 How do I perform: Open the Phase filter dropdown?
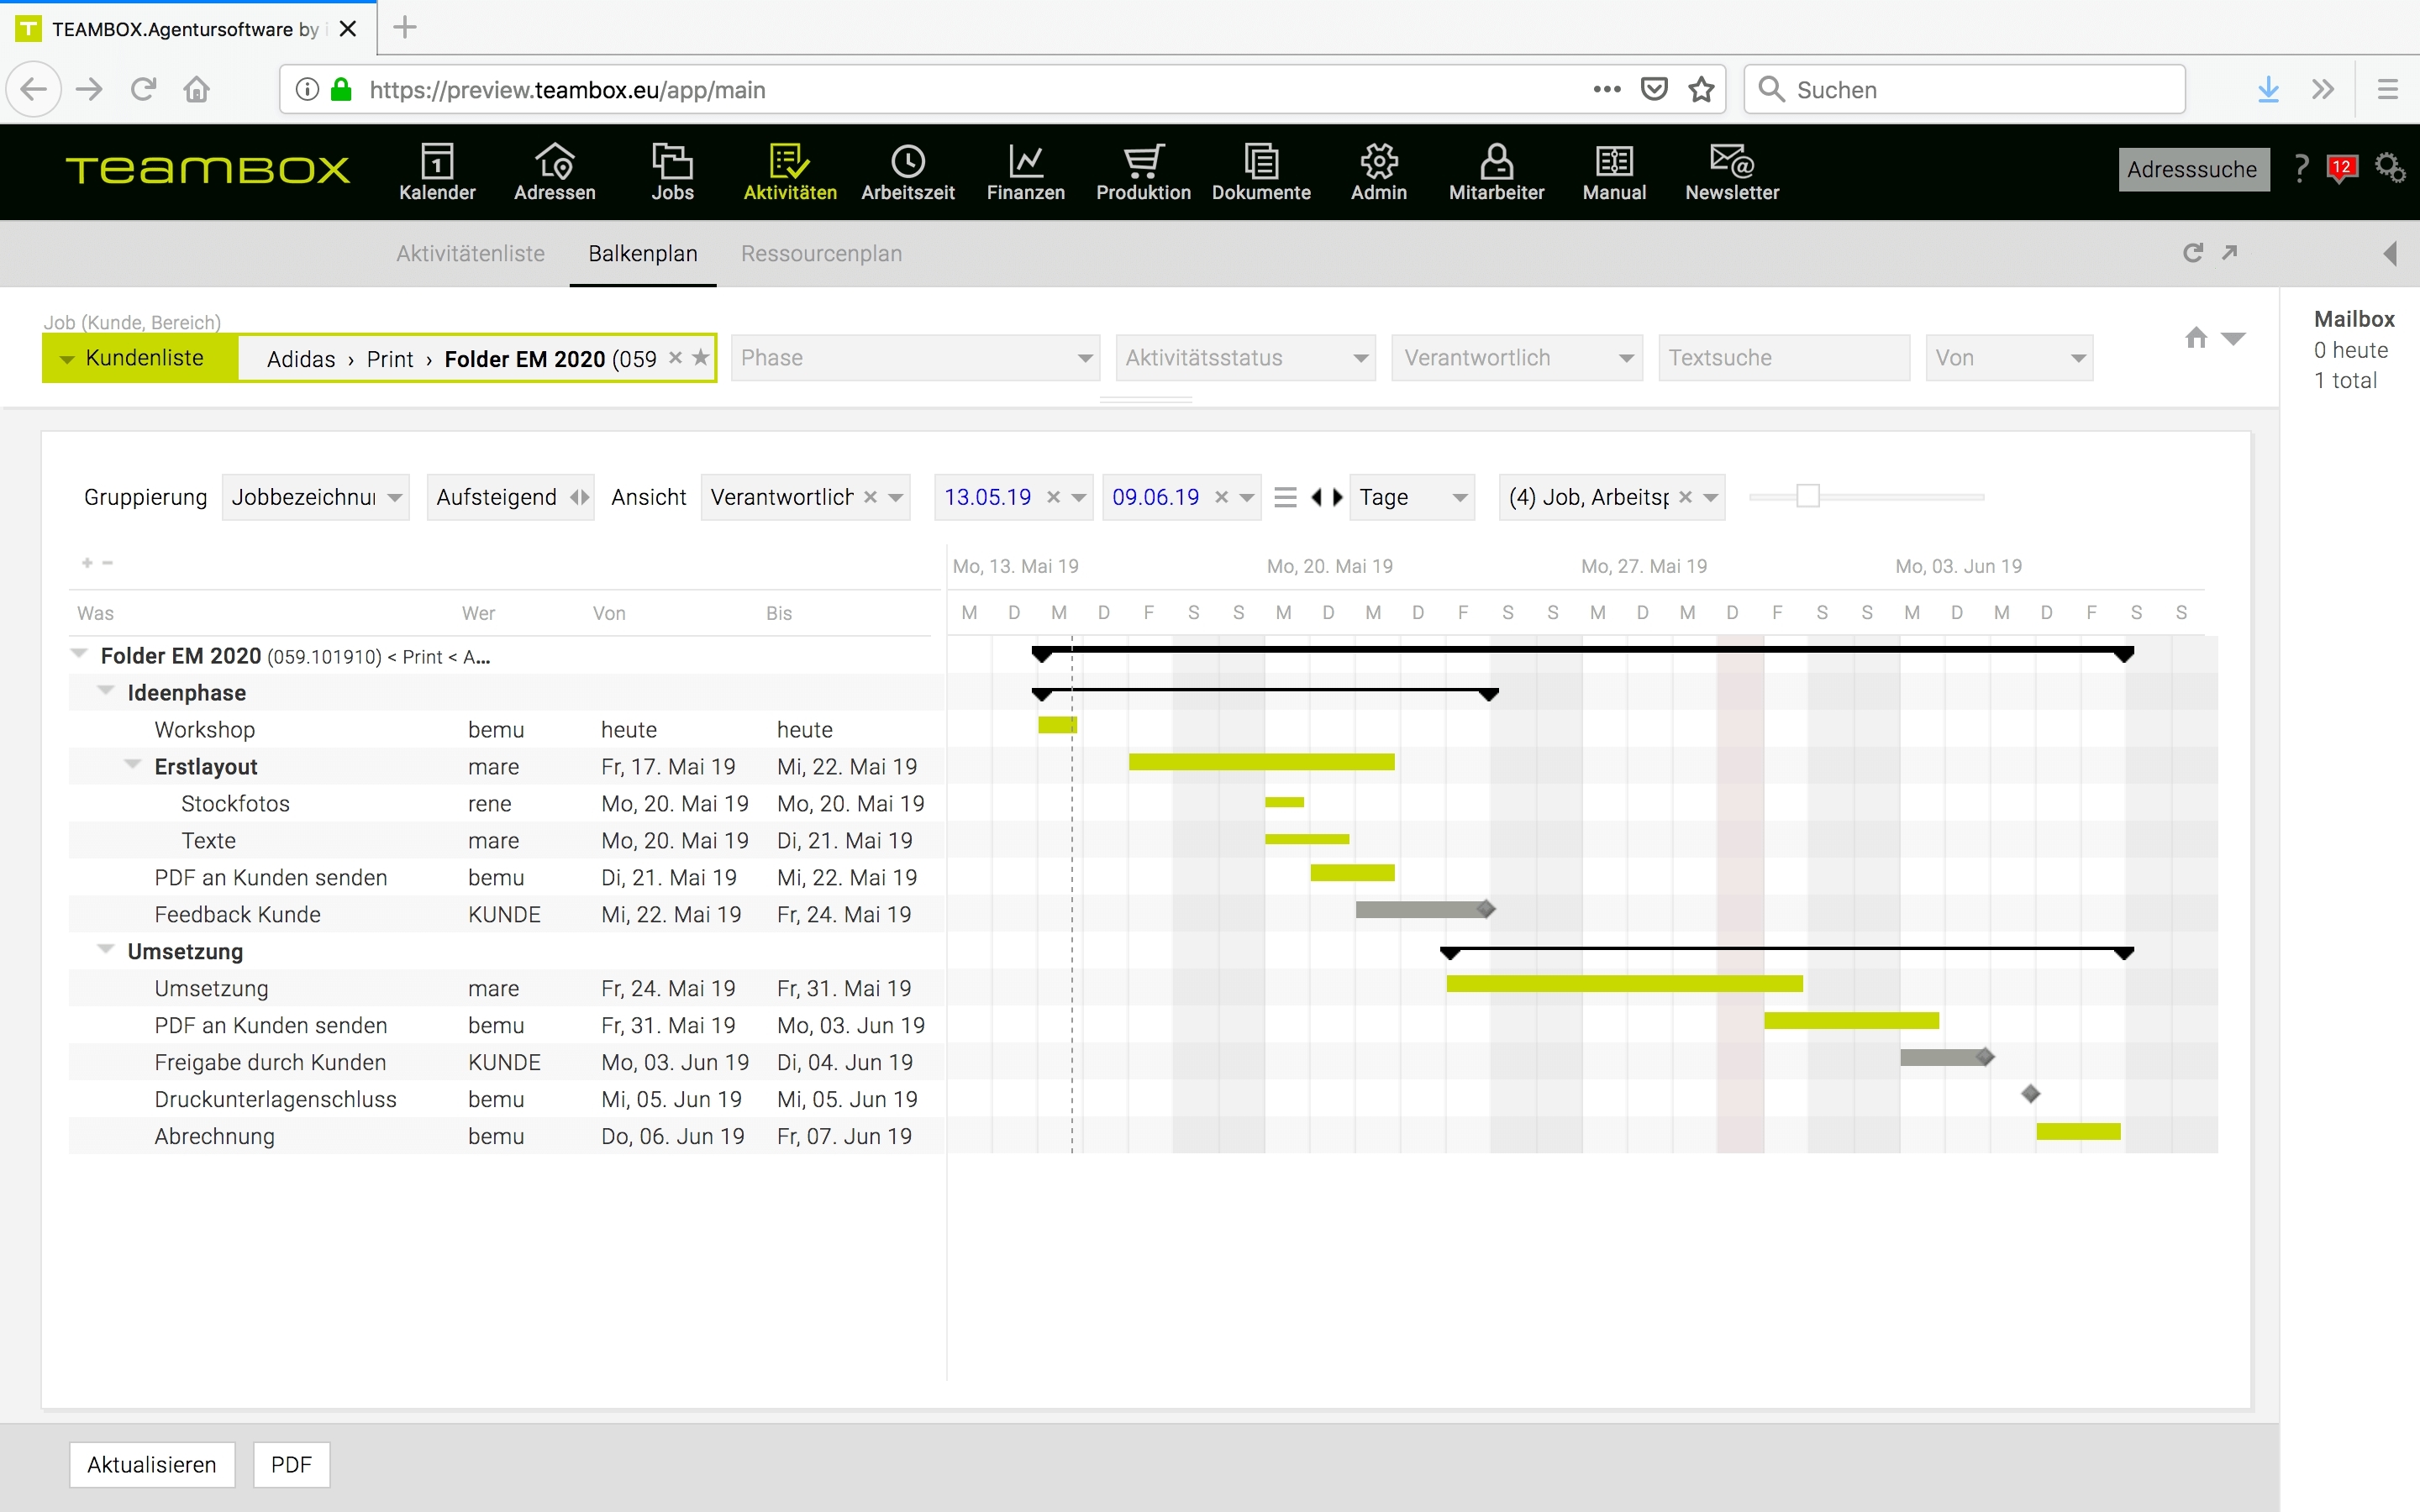915,358
